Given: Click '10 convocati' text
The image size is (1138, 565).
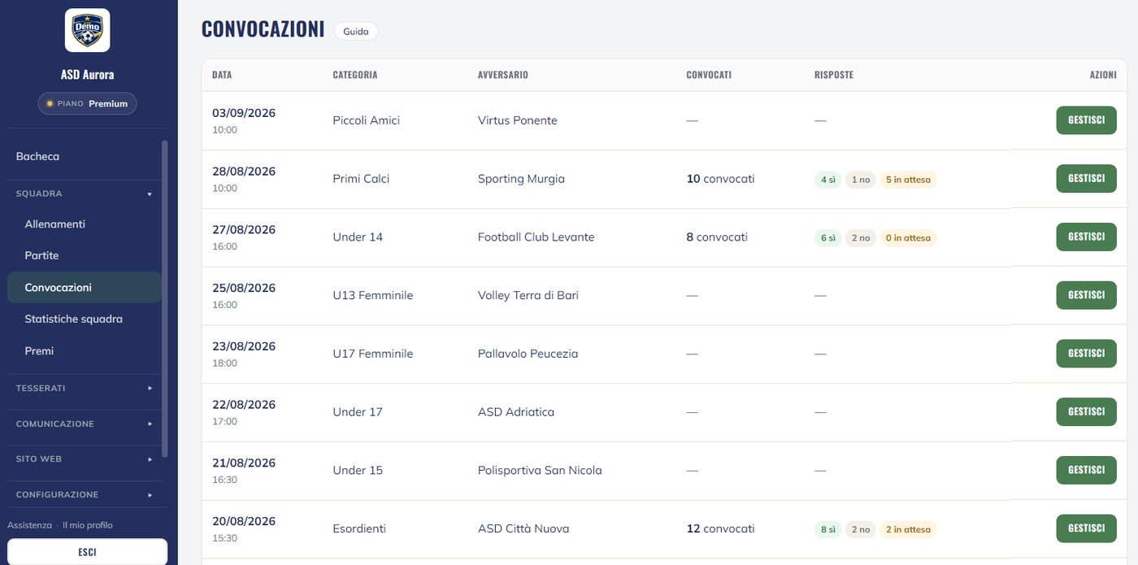Looking at the screenshot, I should pyautogui.click(x=720, y=179).
